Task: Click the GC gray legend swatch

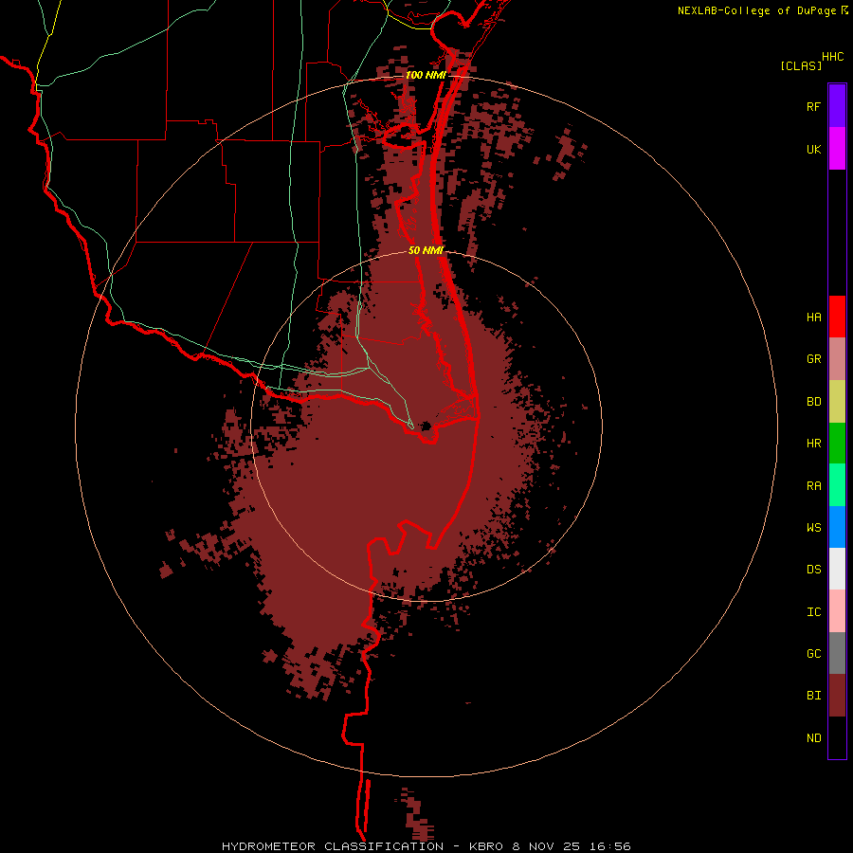Action: (x=837, y=653)
